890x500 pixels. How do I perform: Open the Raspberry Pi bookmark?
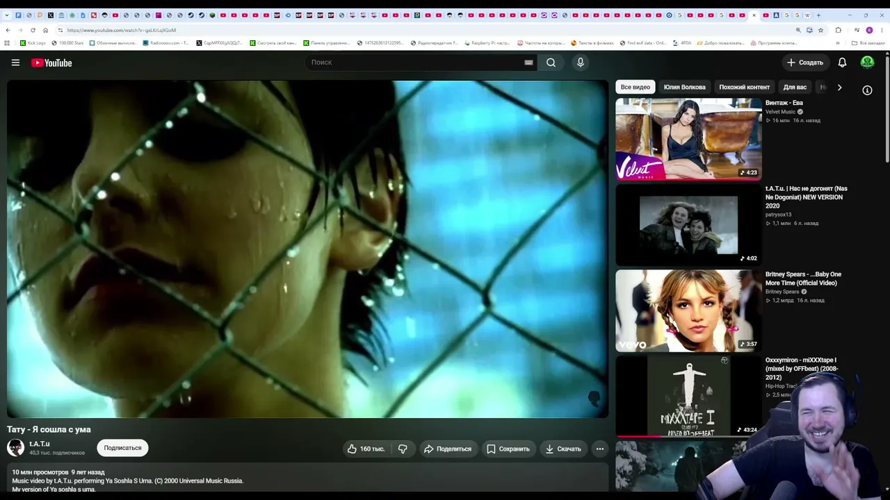(487, 43)
